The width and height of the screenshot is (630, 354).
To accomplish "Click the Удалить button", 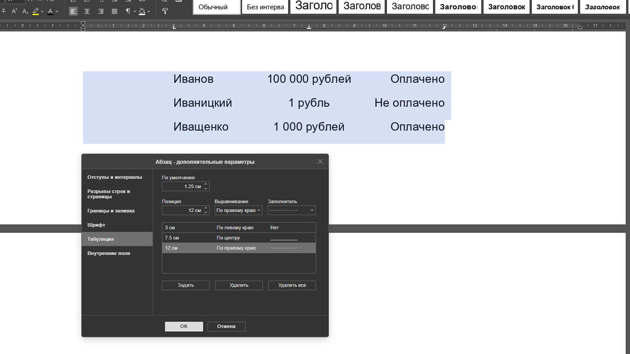I will coord(239,285).
